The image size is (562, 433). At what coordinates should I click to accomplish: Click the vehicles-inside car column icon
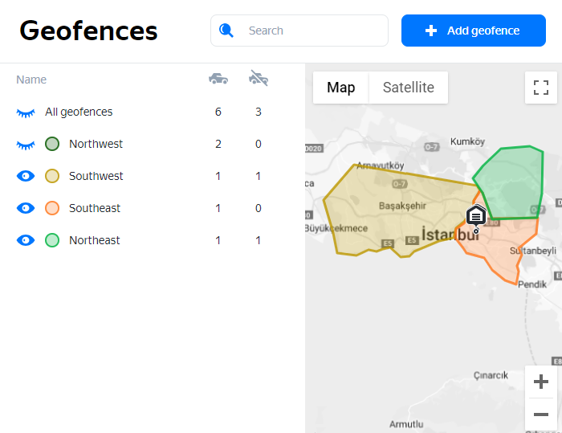(218, 79)
